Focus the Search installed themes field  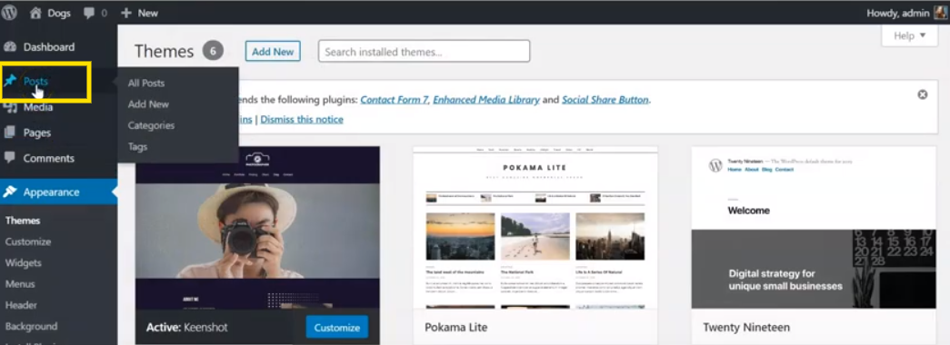pos(425,52)
